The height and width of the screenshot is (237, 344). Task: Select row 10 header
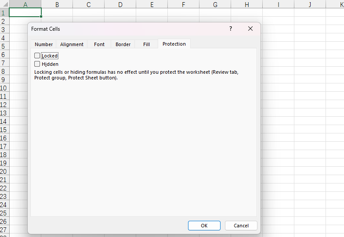click(4, 88)
